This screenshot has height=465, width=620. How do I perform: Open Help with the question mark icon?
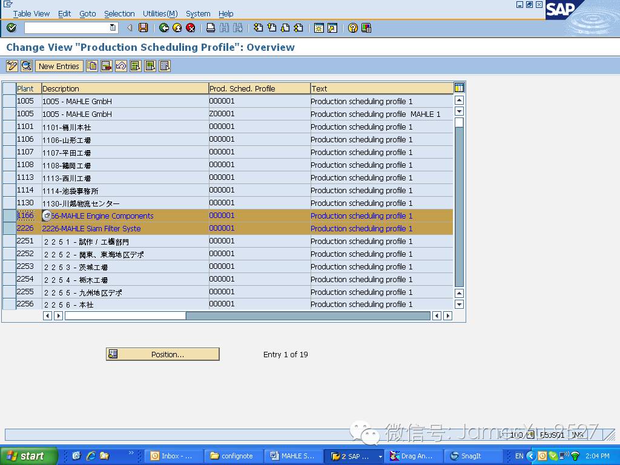[353, 28]
